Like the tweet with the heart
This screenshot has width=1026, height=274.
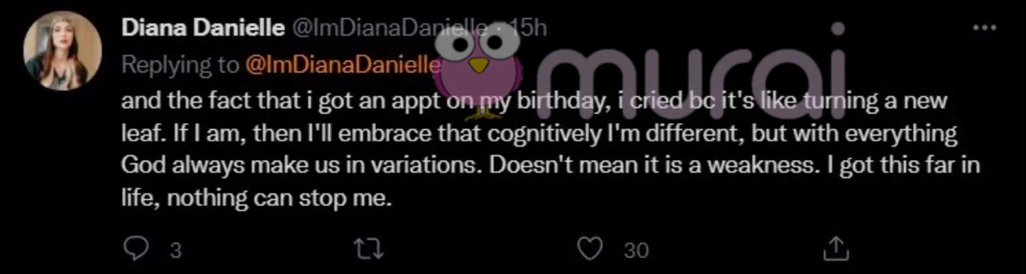point(590,249)
